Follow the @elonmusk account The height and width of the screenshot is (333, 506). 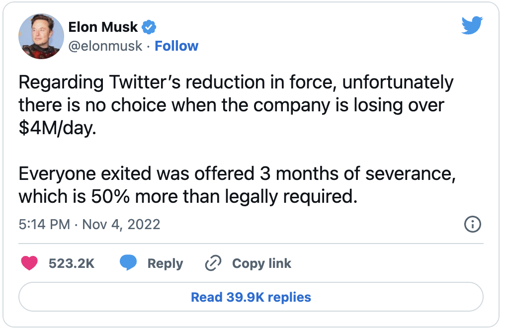point(176,46)
